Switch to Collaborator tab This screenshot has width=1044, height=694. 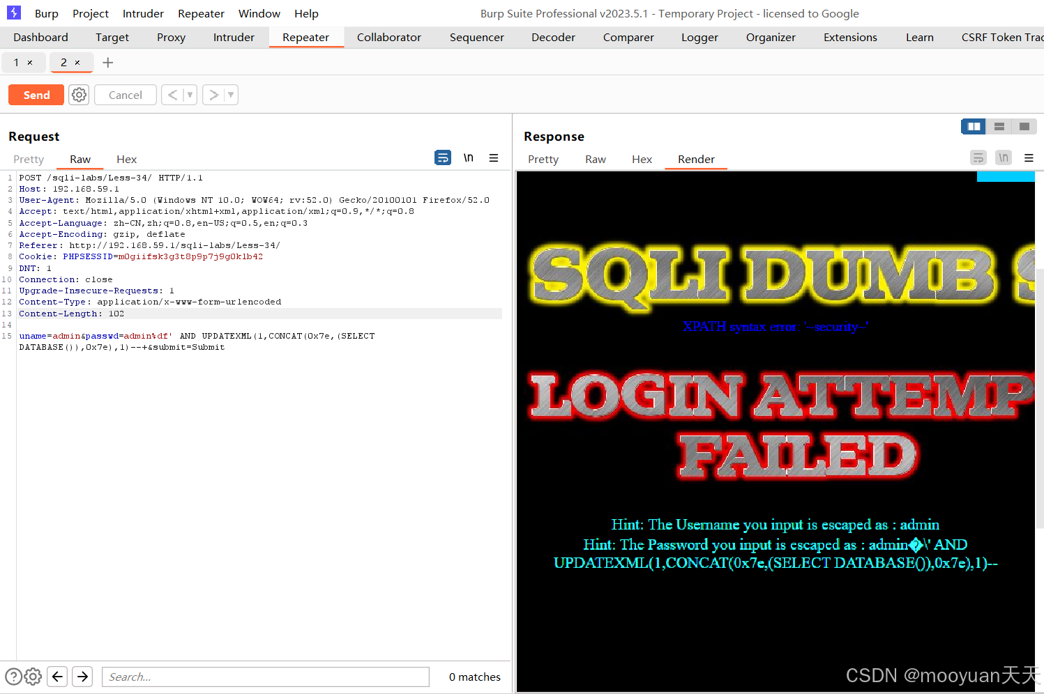(x=389, y=38)
